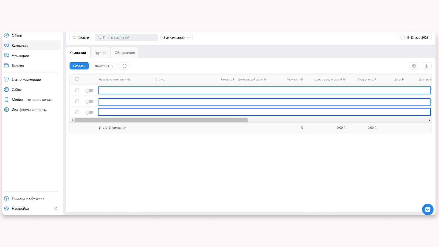Show help for Цена за результат column
This screenshot has width=439, height=247.
[344, 79]
